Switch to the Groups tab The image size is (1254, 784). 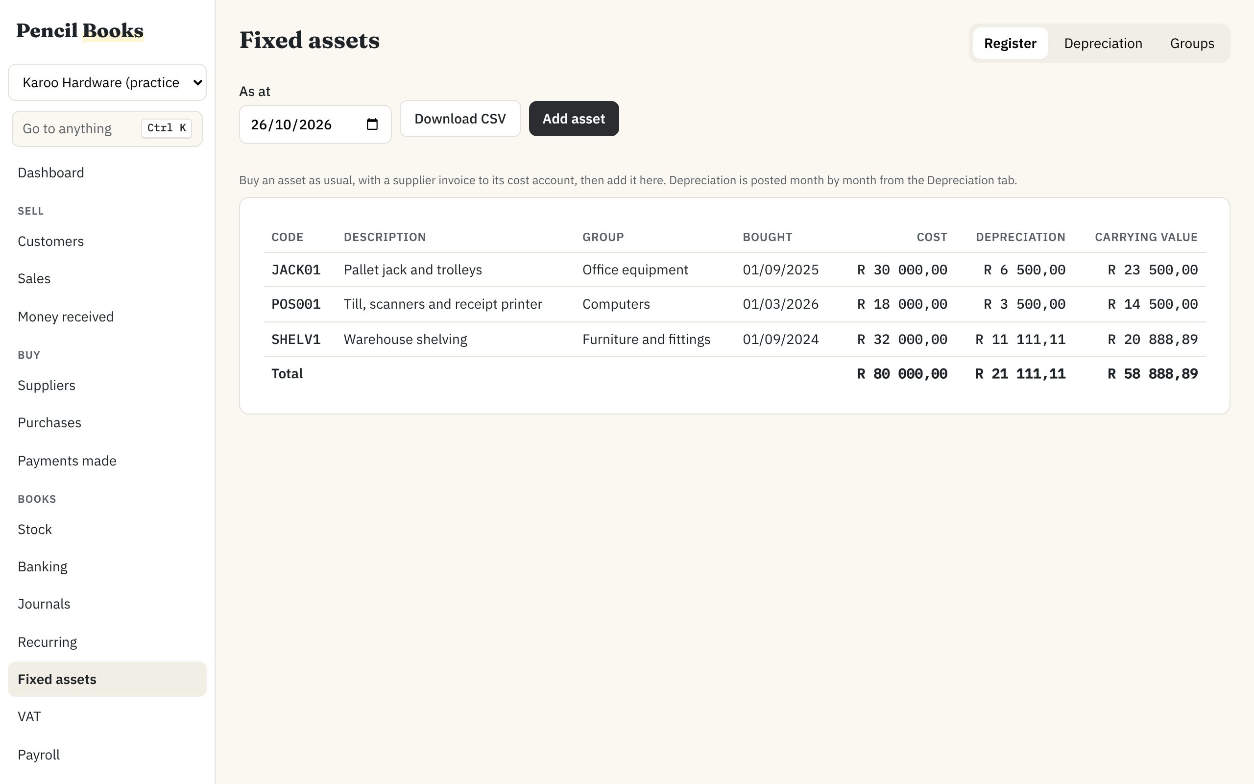pos(1192,43)
